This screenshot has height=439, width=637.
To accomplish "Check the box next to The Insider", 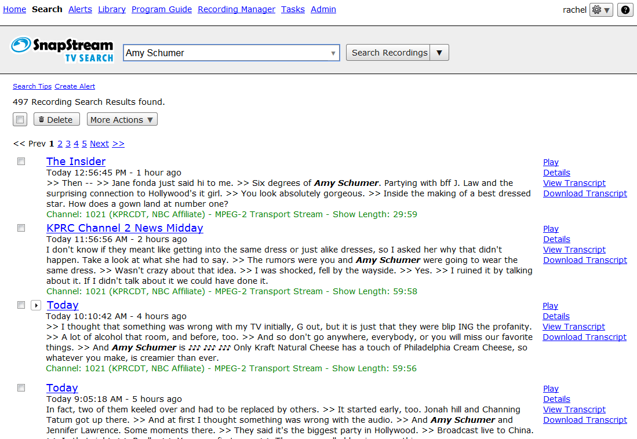I will [x=21, y=162].
